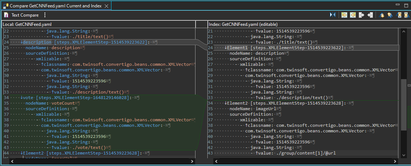Click the right pane's horizontal scrollbar right arrow
This screenshot has width=411, height=166.
pos(394,161)
